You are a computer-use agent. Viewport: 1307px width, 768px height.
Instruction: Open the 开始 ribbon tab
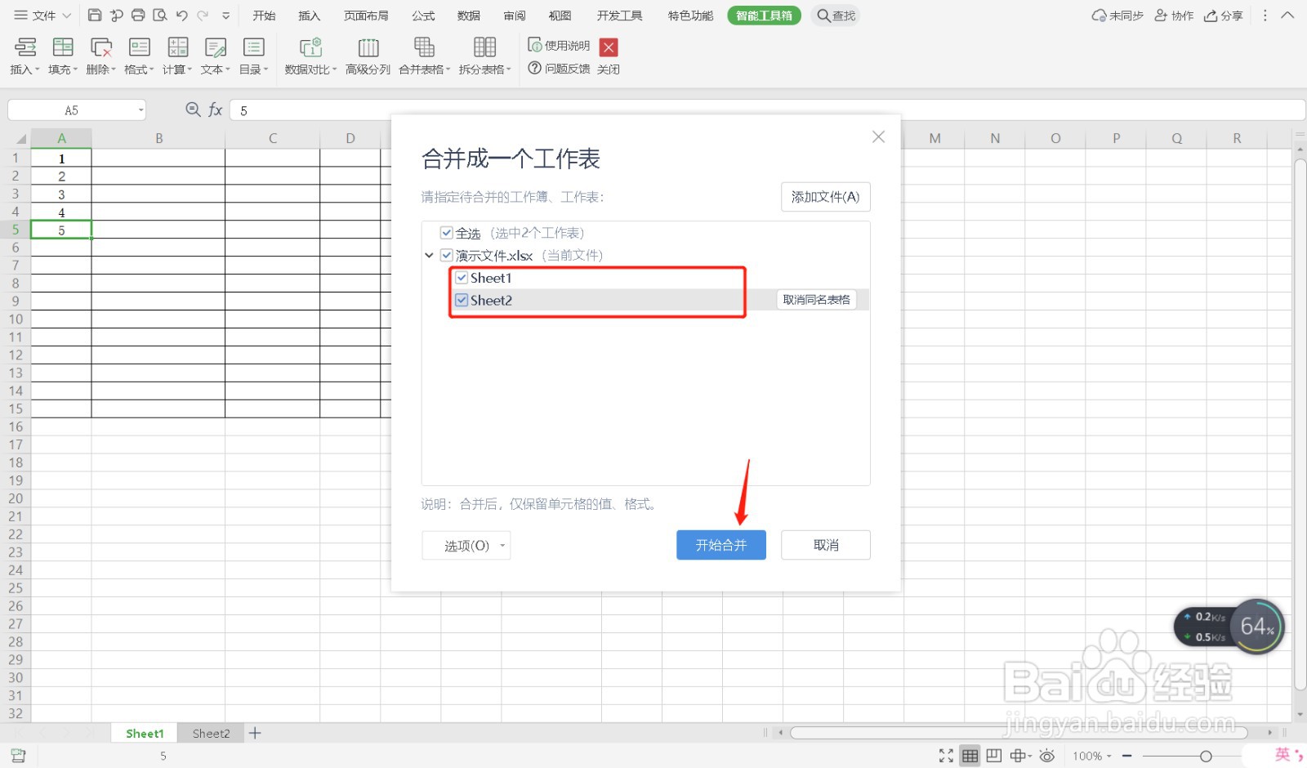[x=264, y=16]
